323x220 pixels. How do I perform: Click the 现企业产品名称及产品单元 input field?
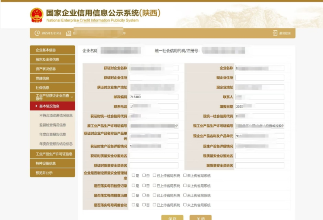click(260, 136)
